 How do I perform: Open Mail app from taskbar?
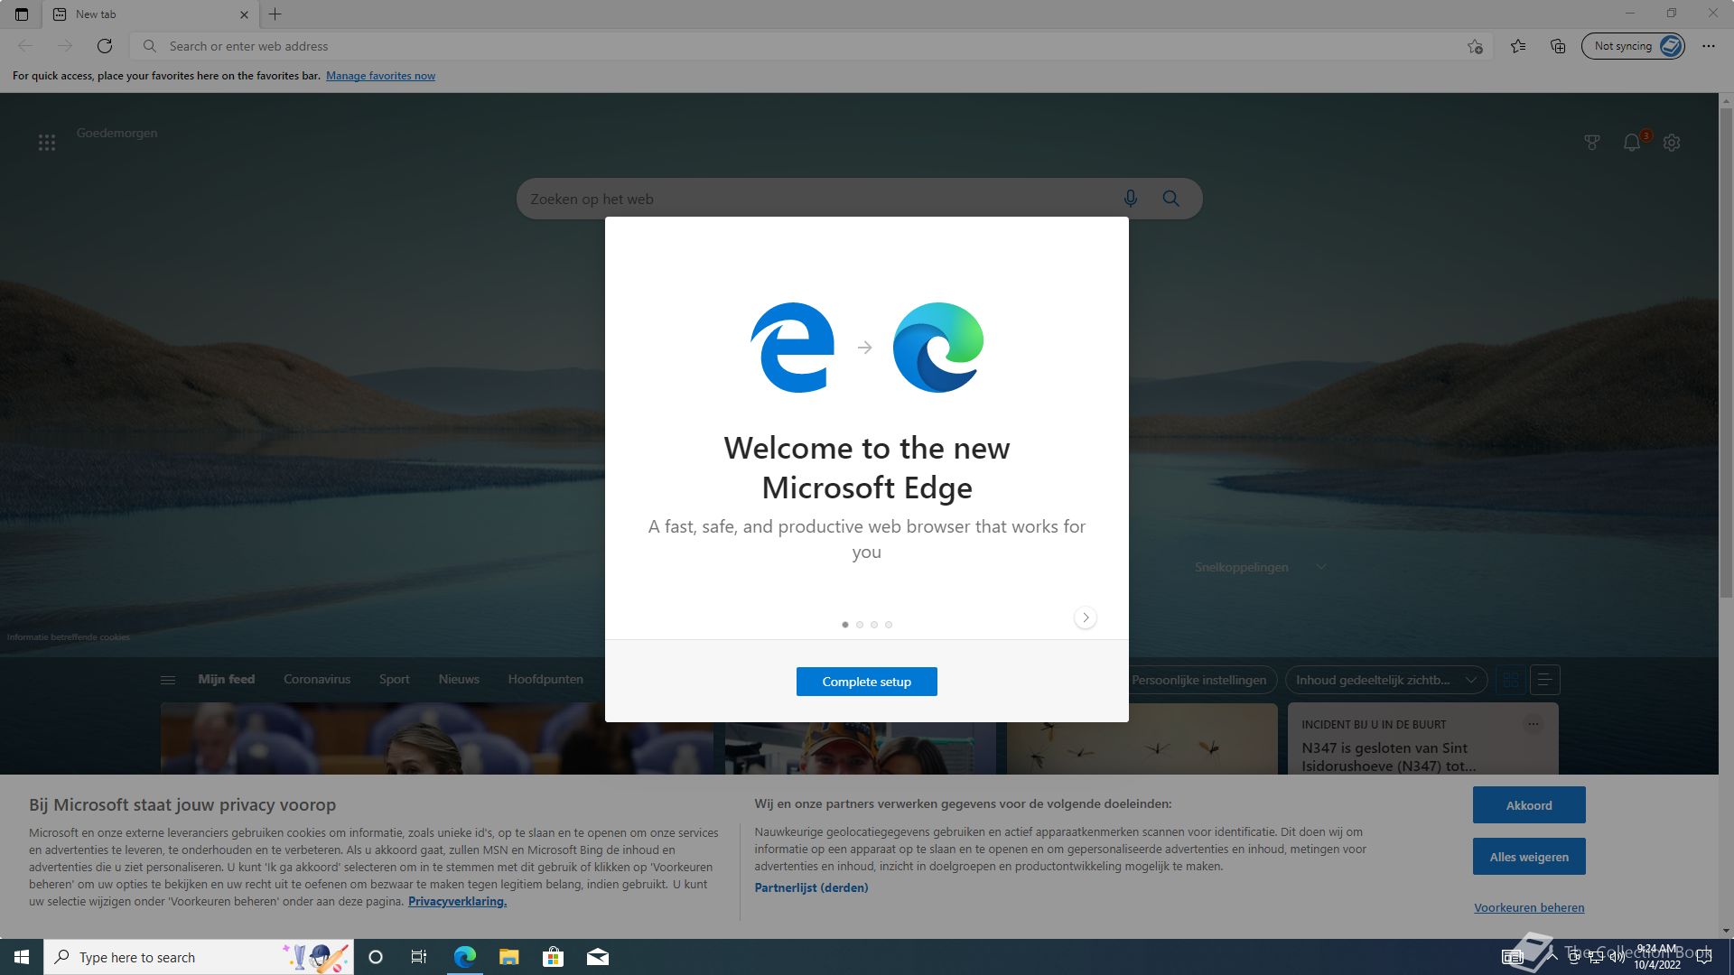click(x=598, y=957)
